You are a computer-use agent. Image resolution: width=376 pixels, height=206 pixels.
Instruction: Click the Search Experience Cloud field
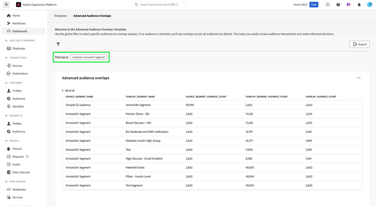(160, 5)
